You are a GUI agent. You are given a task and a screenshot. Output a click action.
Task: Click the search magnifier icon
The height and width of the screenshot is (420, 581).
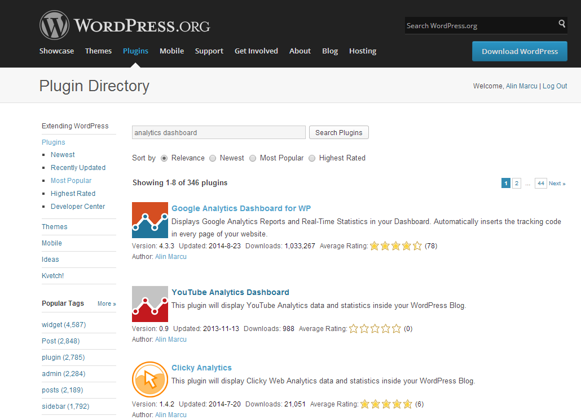coord(561,25)
